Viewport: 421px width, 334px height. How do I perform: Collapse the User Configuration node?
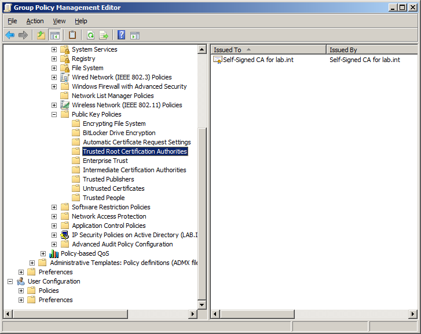pyautogui.click(x=10, y=281)
